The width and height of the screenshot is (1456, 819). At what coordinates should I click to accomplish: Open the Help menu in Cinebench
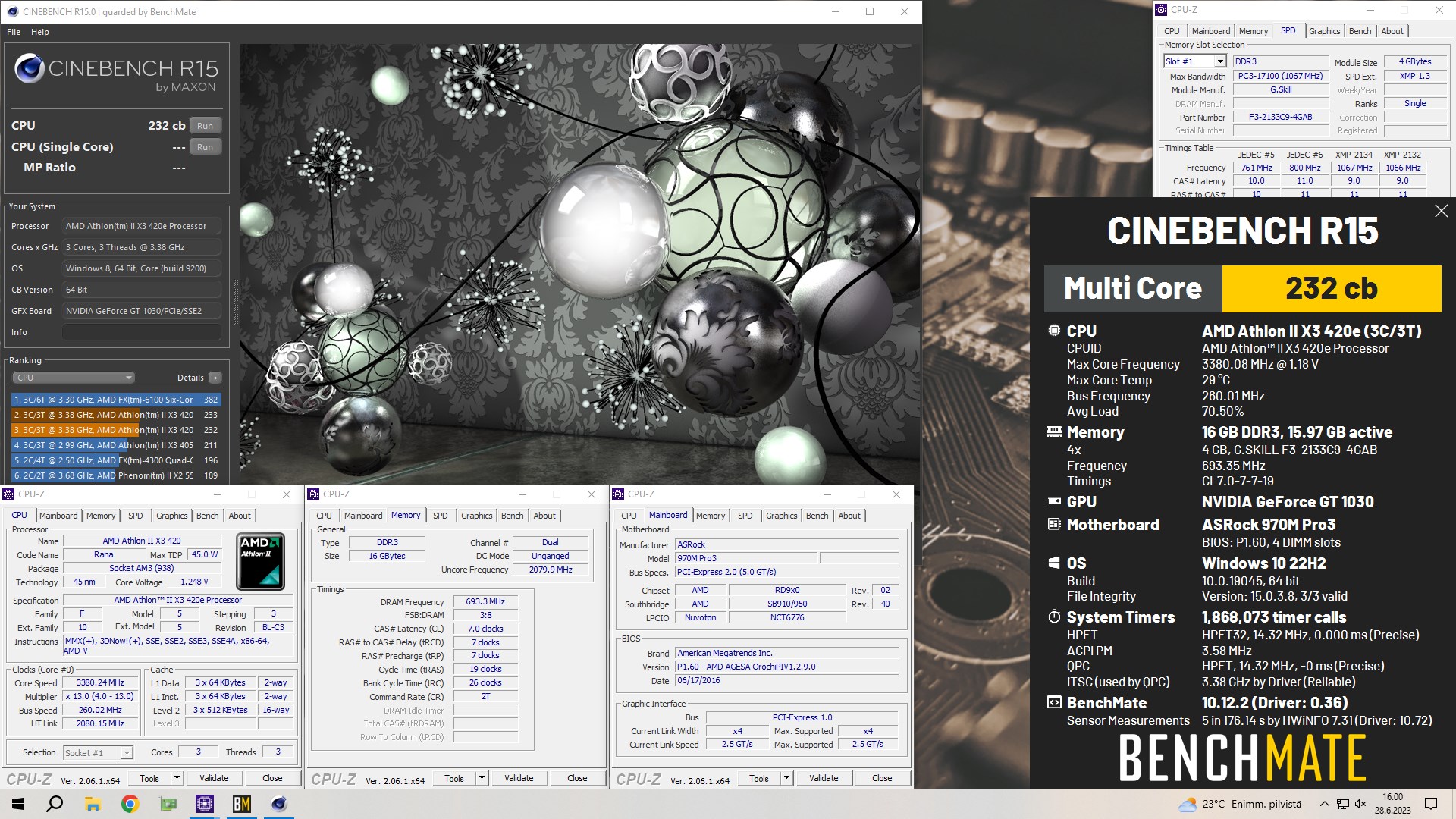pos(40,32)
